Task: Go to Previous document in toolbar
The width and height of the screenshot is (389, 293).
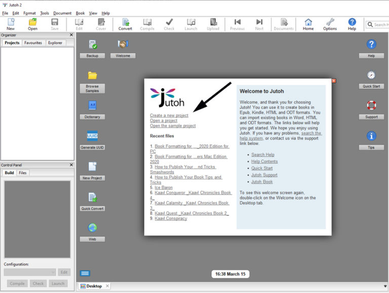Action: click(x=238, y=24)
